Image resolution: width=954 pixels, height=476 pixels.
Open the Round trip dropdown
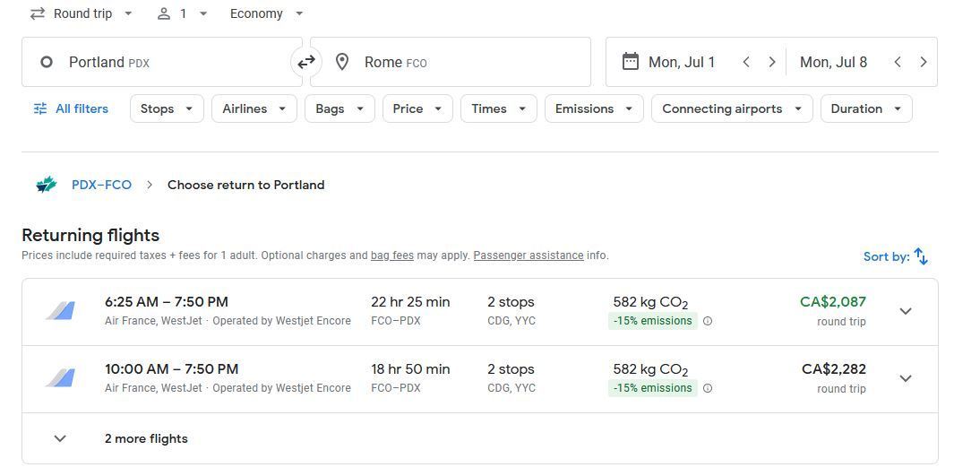pyautogui.click(x=81, y=13)
